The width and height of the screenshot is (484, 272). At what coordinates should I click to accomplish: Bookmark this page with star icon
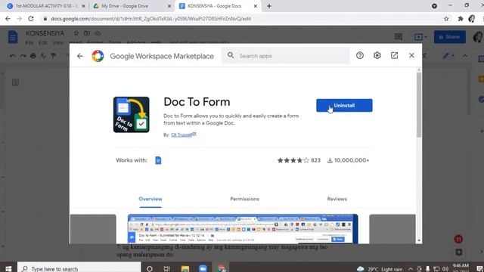click(446, 18)
